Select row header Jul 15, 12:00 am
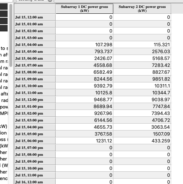Screen dimensions: 183x184 click(35, 17)
